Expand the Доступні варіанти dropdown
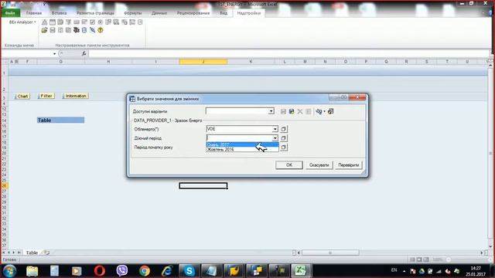Image resolution: width=495 pixels, height=278 pixels. tap(271, 111)
